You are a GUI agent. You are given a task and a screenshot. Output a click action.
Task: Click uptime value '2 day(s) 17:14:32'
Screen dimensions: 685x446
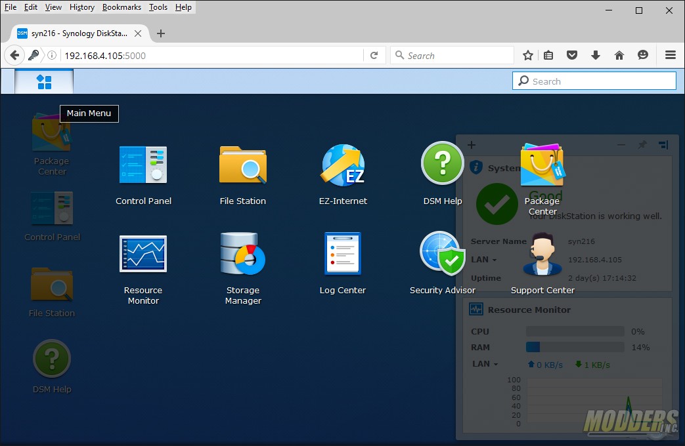[602, 278]
